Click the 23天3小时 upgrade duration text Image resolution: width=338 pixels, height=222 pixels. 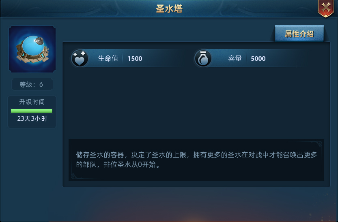(x=32, y=119)
